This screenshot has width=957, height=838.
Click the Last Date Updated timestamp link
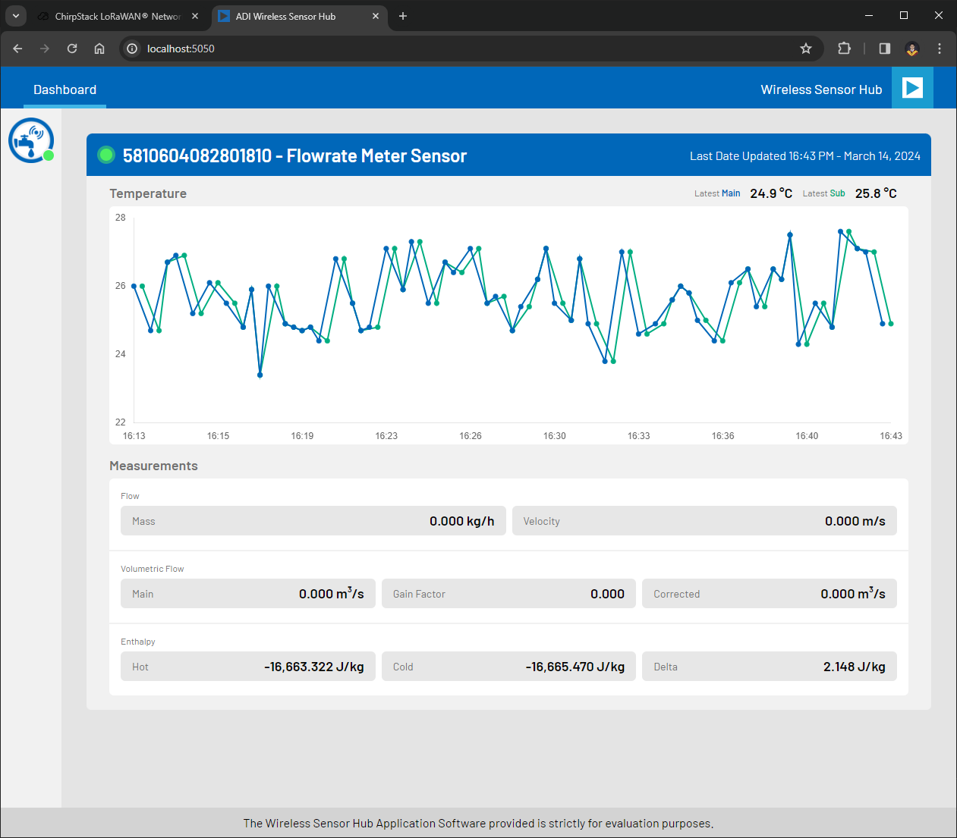pyautogui.click(x=806, y=155)
